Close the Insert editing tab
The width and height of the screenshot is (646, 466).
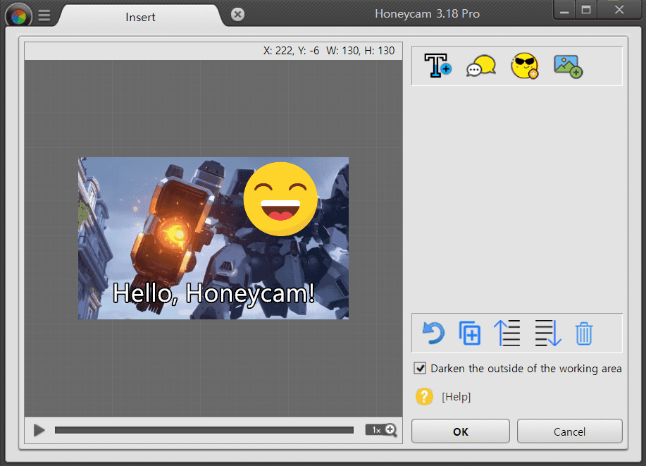tap(237, 13)
